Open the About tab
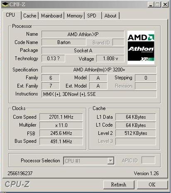This screenshot has height=193, width=171. 110,16
